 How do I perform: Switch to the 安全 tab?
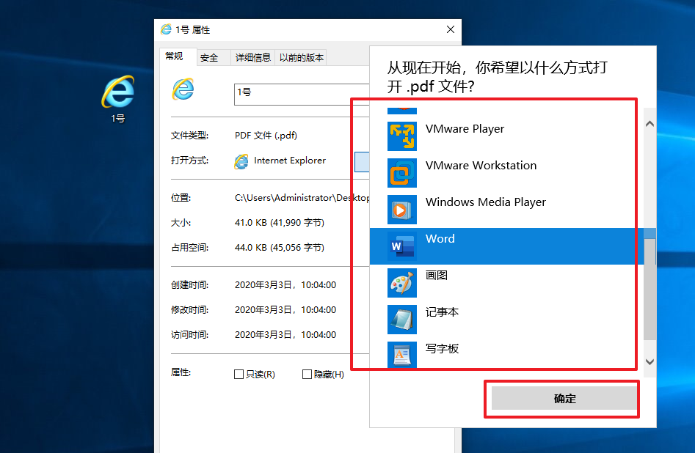point(209,58)
